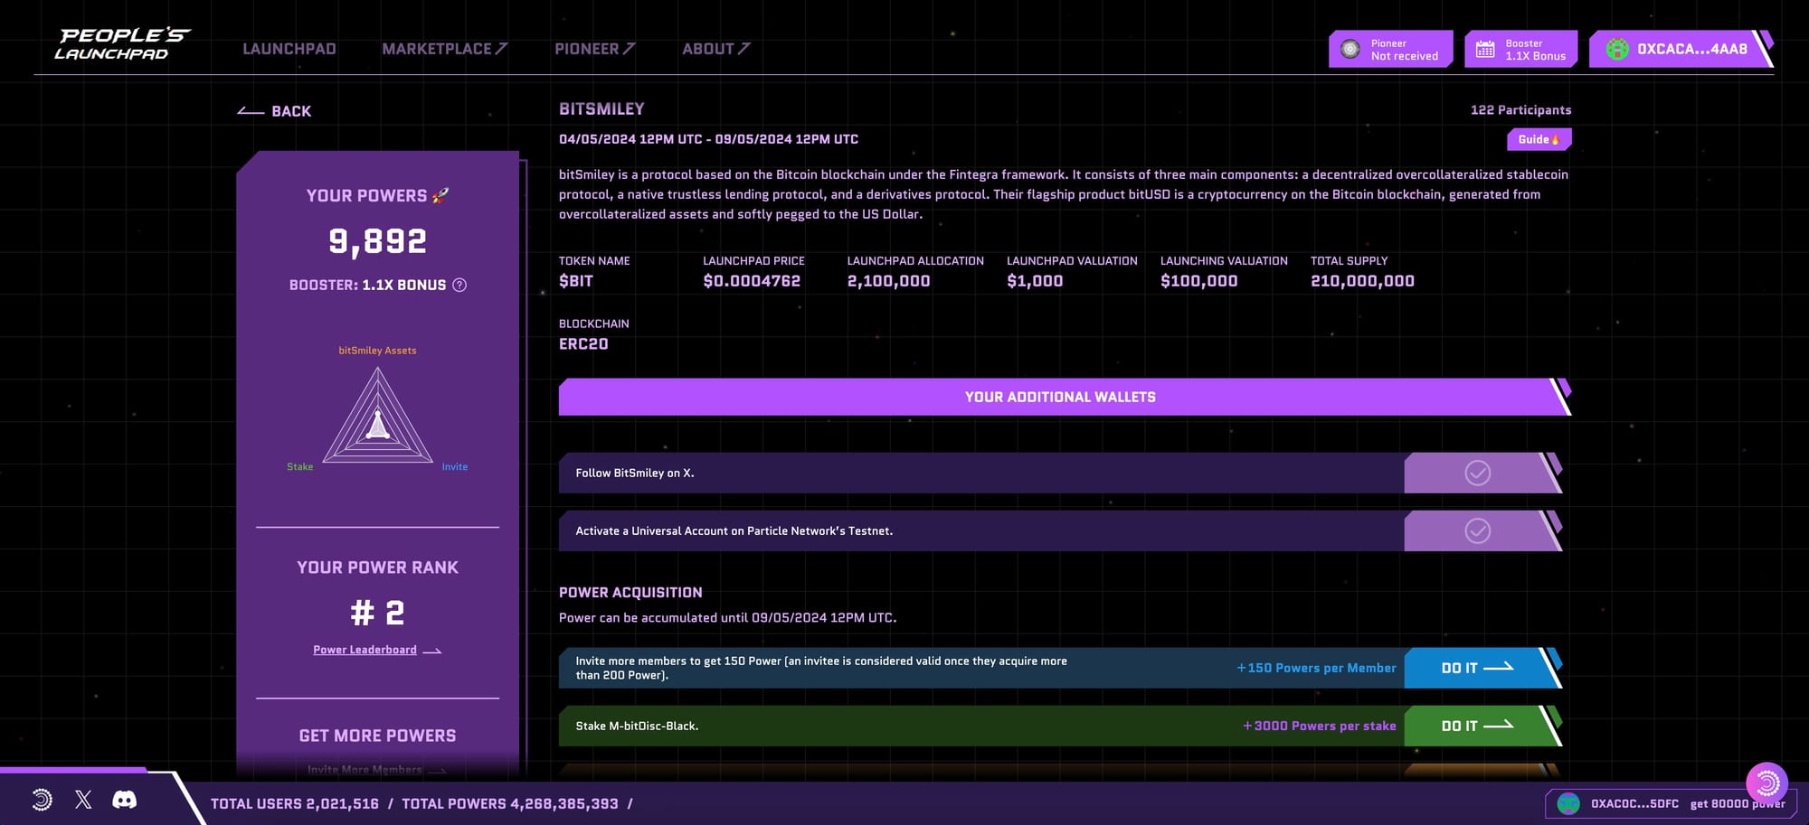
Task: Open the Discord icon in footer
Action: coord(125,800)
